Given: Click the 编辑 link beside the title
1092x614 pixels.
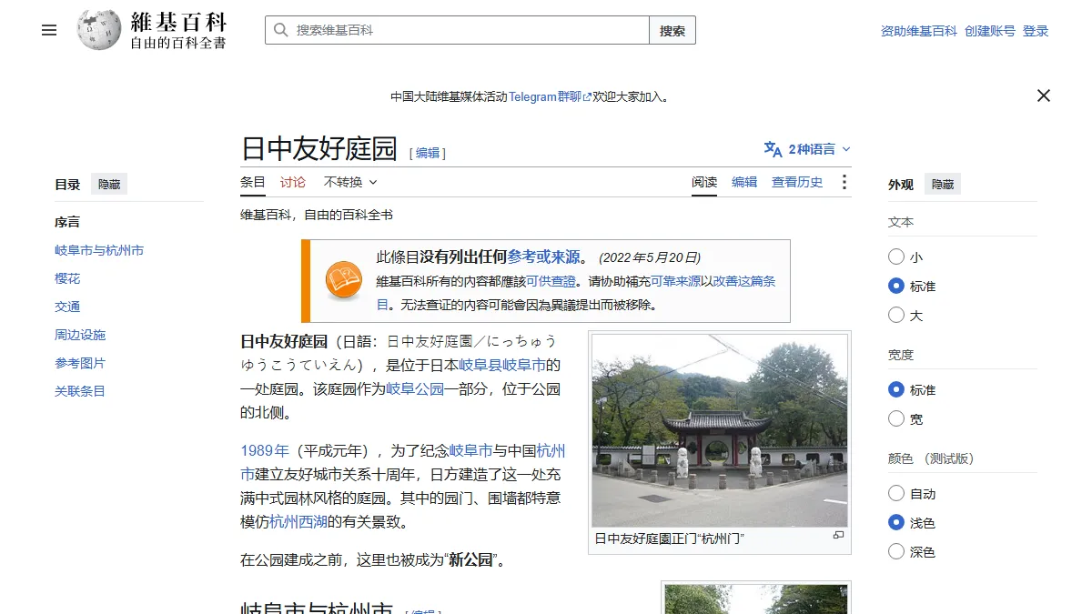Looking at the screenshot, I should 428,153.
